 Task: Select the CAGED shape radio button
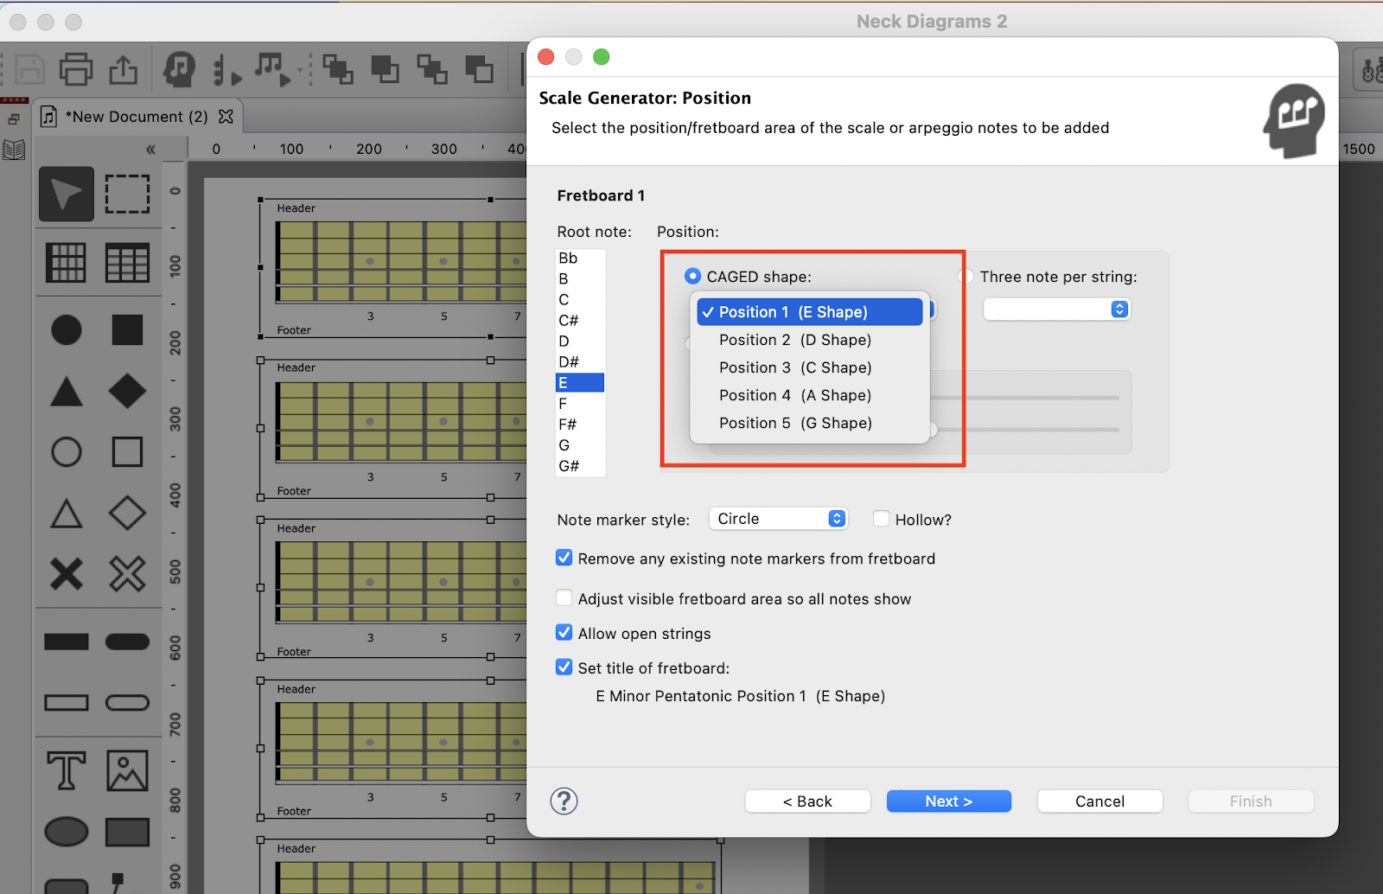click(692, 276)
